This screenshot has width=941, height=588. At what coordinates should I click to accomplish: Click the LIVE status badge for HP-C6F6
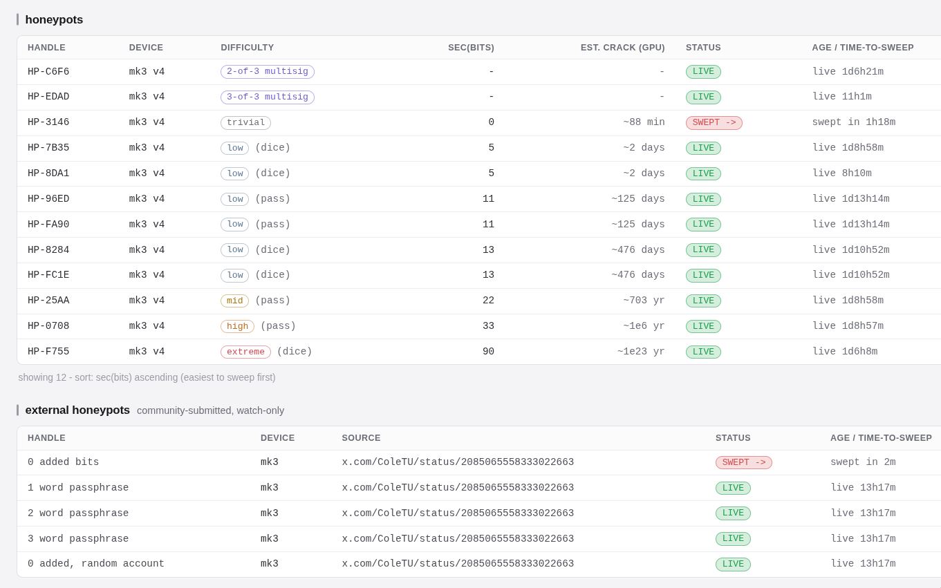pyautogui.click(x=703, y=72)
